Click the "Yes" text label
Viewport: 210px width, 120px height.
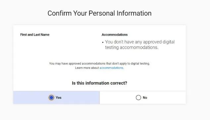point(59,98)
